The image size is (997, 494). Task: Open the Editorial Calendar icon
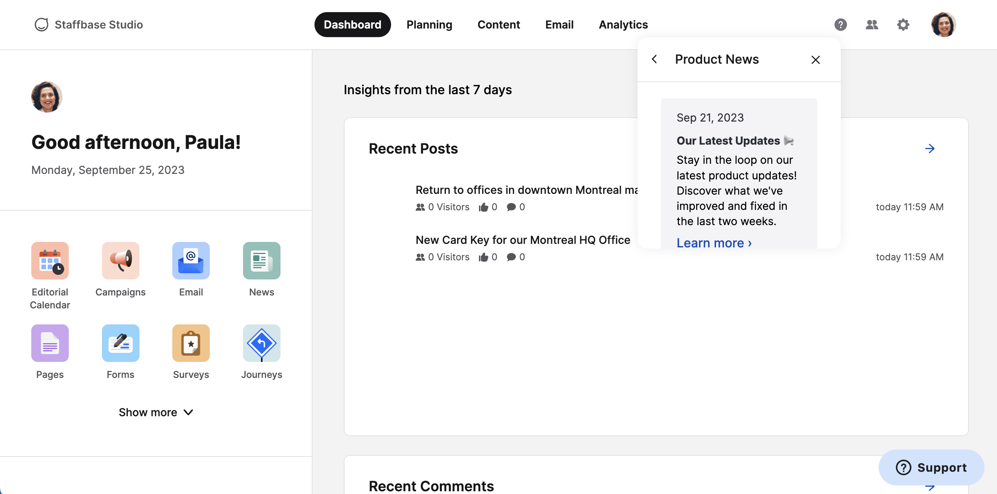pyautogui.click(x=50, y=261)
